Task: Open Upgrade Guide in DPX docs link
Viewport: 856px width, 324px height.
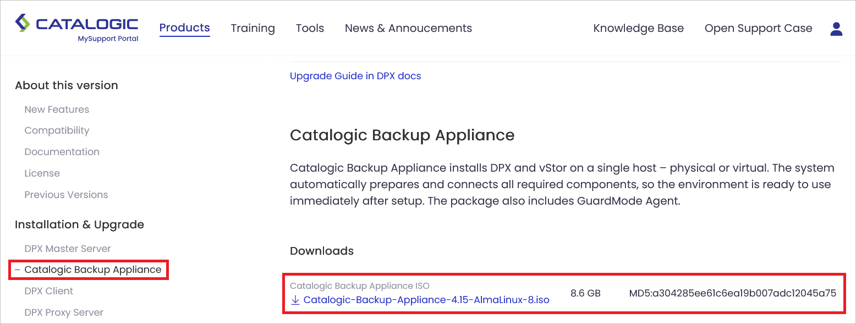Action: [355, 76]
